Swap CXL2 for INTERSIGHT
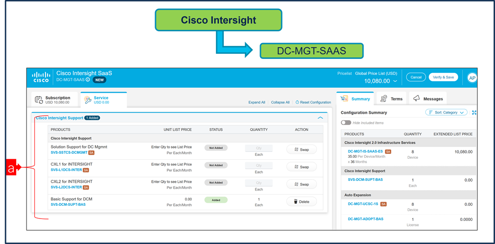This screenshot has width=495, height=244. [x=302, y=184]
